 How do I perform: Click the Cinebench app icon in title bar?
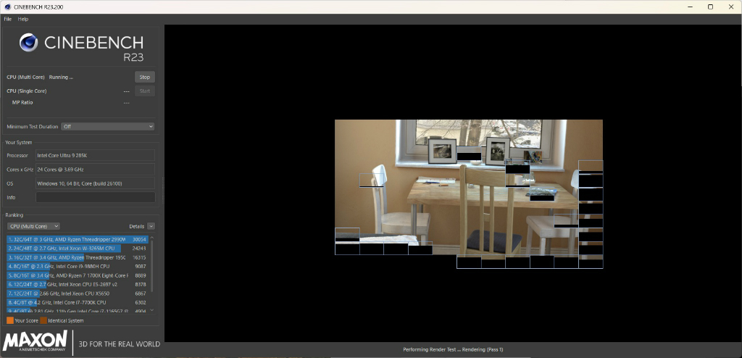pyautogui.click(x=7, y=7)
